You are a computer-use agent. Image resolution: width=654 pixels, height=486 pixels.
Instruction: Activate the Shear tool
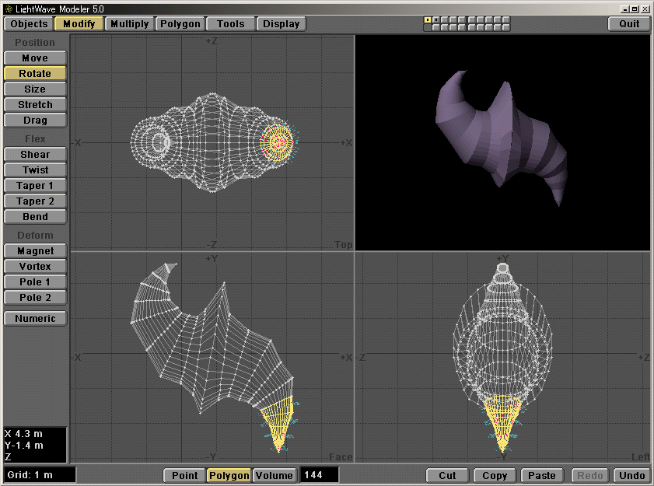(34, 154)
